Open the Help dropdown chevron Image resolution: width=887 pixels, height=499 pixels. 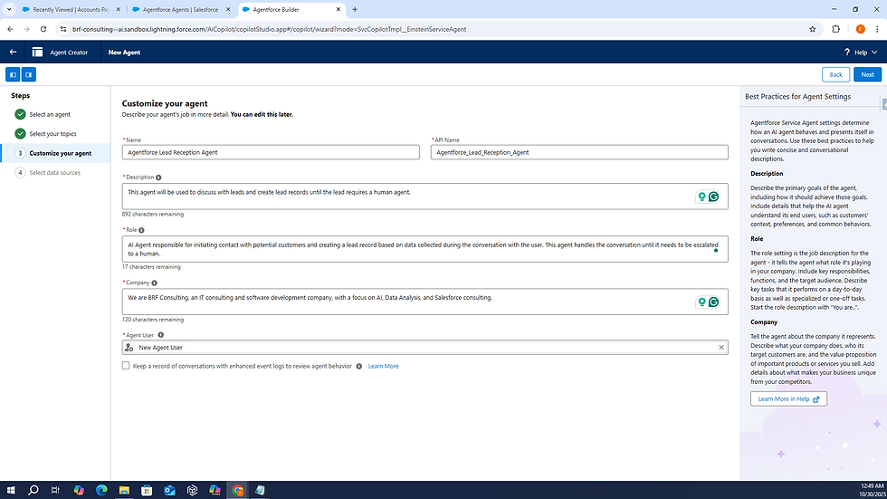pos(874,52)
